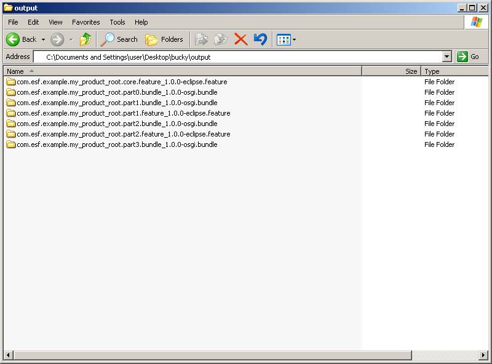Expand the Views dropdown arrow
Screen dimensions: 492x364
point(294,40)
